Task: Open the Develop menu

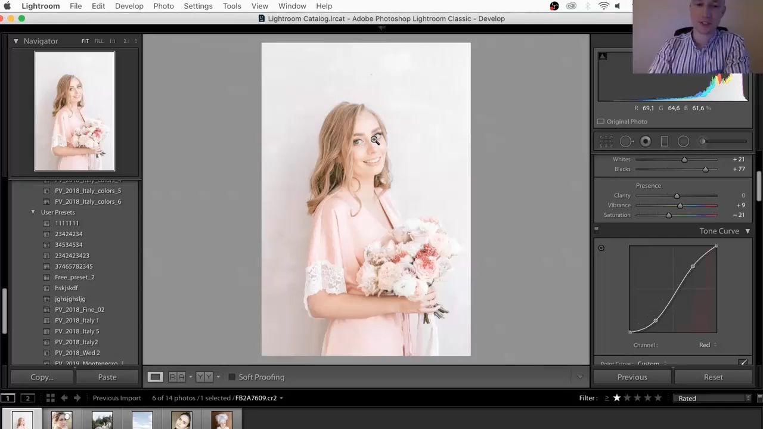Action: 129,6
